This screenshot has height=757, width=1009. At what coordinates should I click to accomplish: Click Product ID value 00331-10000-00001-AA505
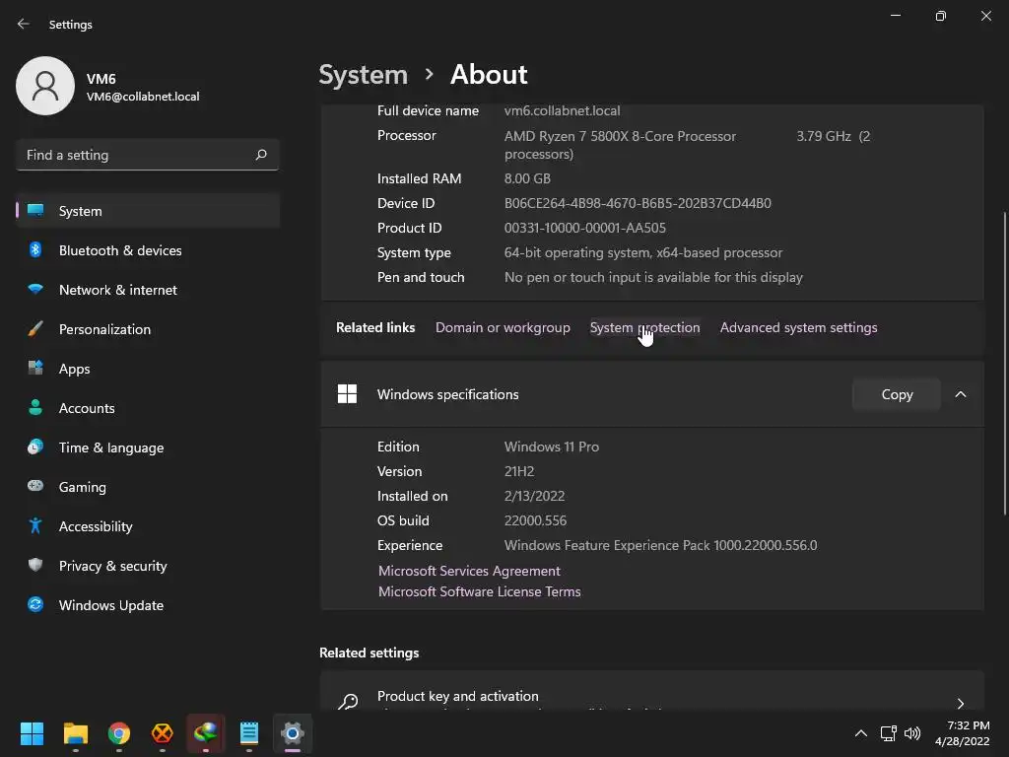pos(585,228)
